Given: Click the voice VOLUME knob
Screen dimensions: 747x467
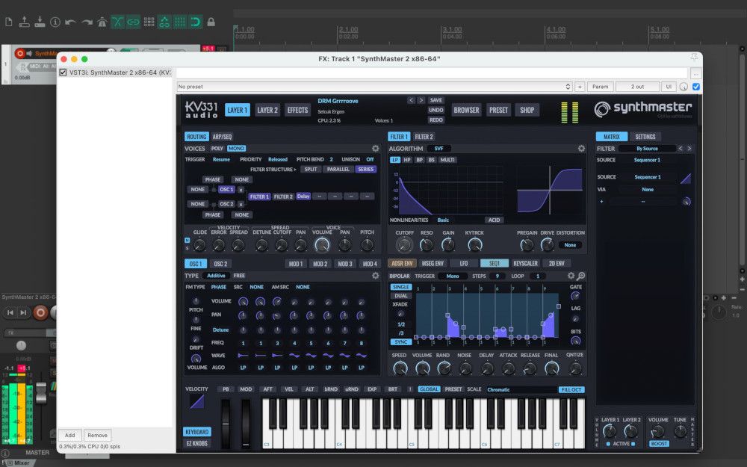Looking at the screenshot, I should click(x=322, y=245).
